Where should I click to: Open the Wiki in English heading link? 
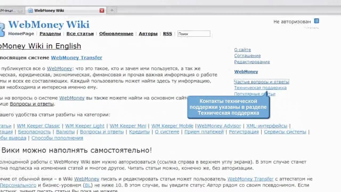[40, 46]
